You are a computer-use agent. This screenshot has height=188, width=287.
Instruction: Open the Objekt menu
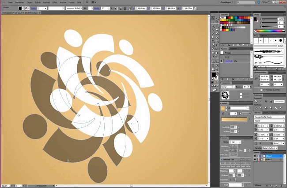[30, 2]
